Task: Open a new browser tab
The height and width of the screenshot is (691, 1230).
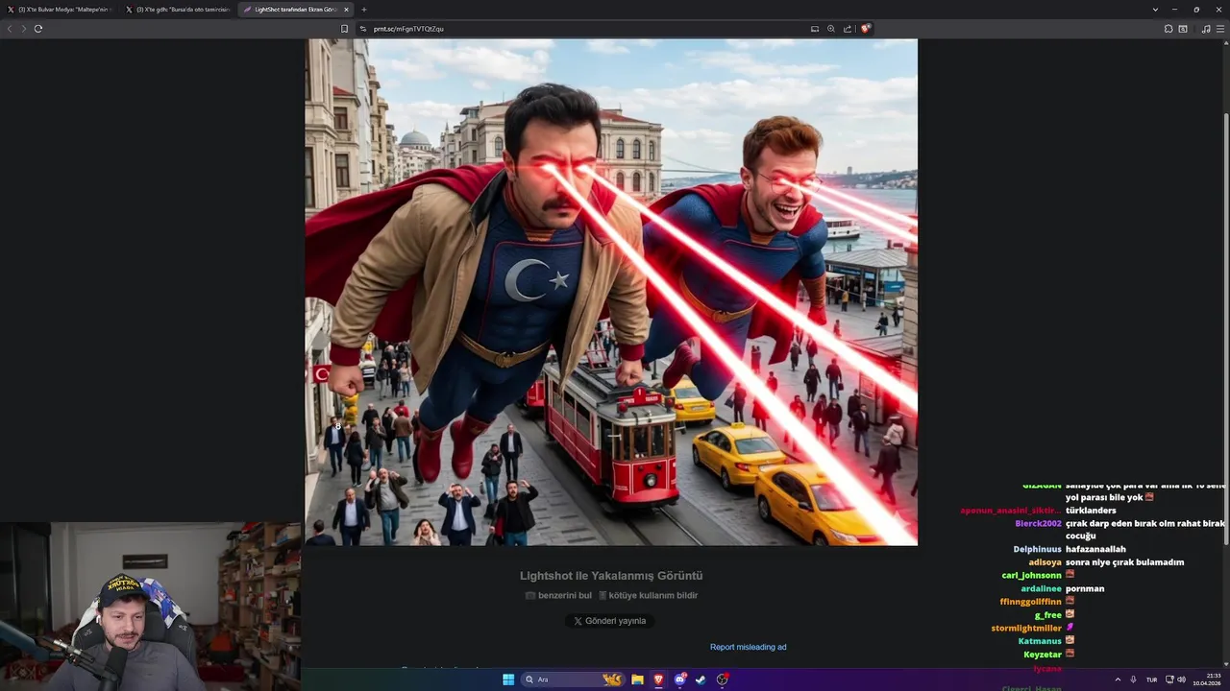Action: [x=363, y=10]
